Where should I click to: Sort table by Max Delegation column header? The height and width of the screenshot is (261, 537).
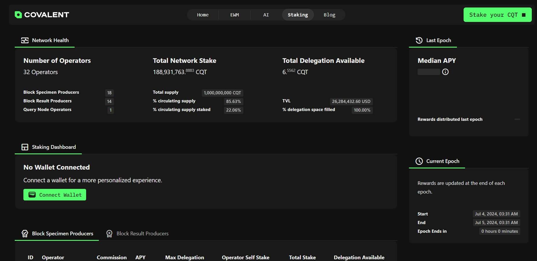coord(185,257)
